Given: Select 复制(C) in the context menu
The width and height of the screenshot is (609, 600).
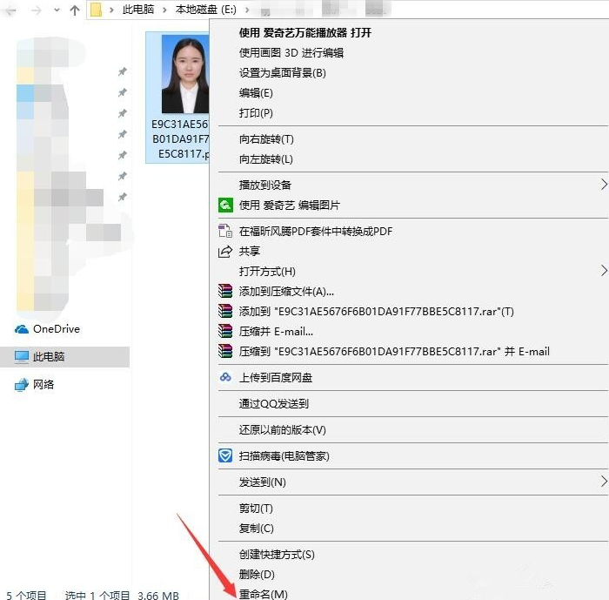Looking at the screenshot, I should [x=257, y=528].
